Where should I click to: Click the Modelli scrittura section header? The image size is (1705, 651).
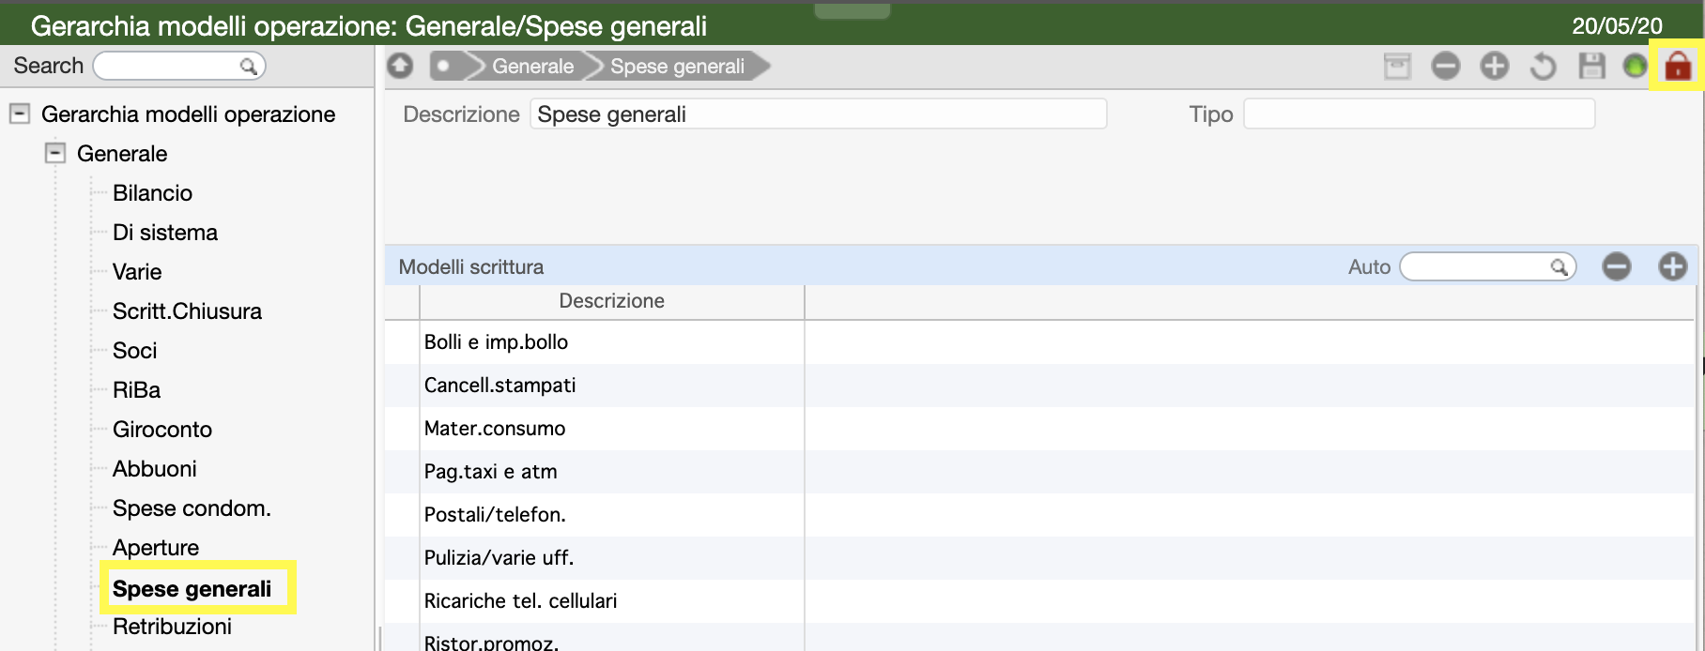470,267
